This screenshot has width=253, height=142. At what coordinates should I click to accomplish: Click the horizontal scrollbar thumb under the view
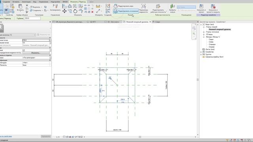click(x=140, y=137)
